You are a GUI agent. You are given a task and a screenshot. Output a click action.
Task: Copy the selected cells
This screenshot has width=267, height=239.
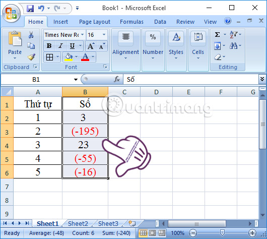31,46
